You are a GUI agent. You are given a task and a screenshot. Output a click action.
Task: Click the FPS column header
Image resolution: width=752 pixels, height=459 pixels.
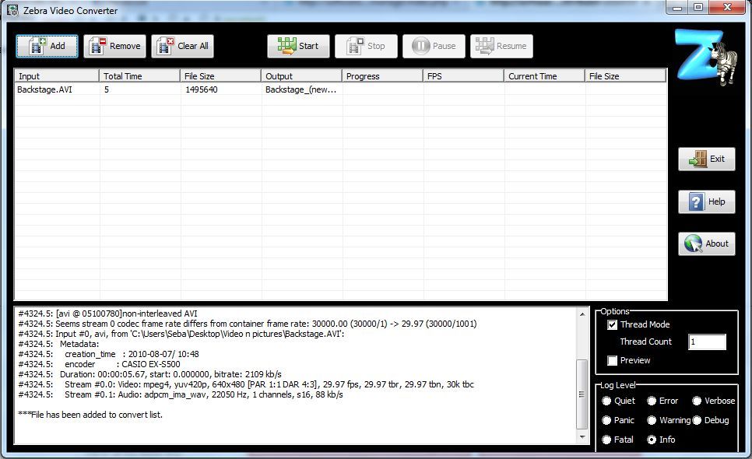463,76
